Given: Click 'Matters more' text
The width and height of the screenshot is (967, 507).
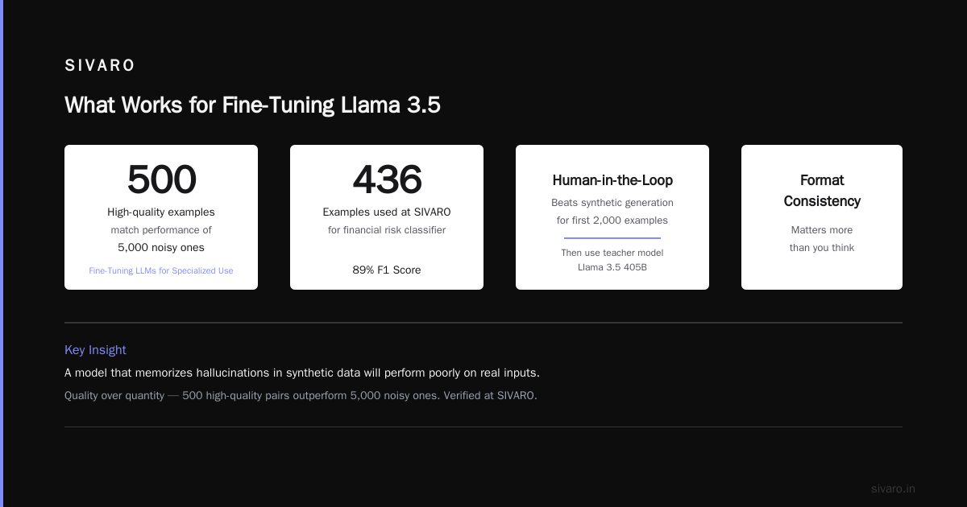Looking at the screenshot, I should [822, 230].
